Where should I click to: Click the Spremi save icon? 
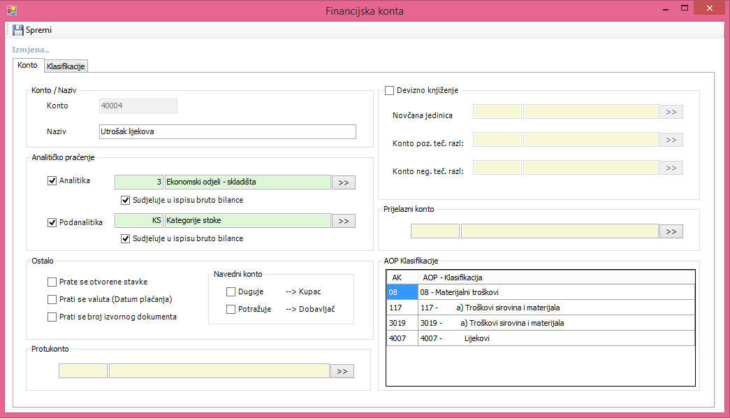(x=18, y=30)
